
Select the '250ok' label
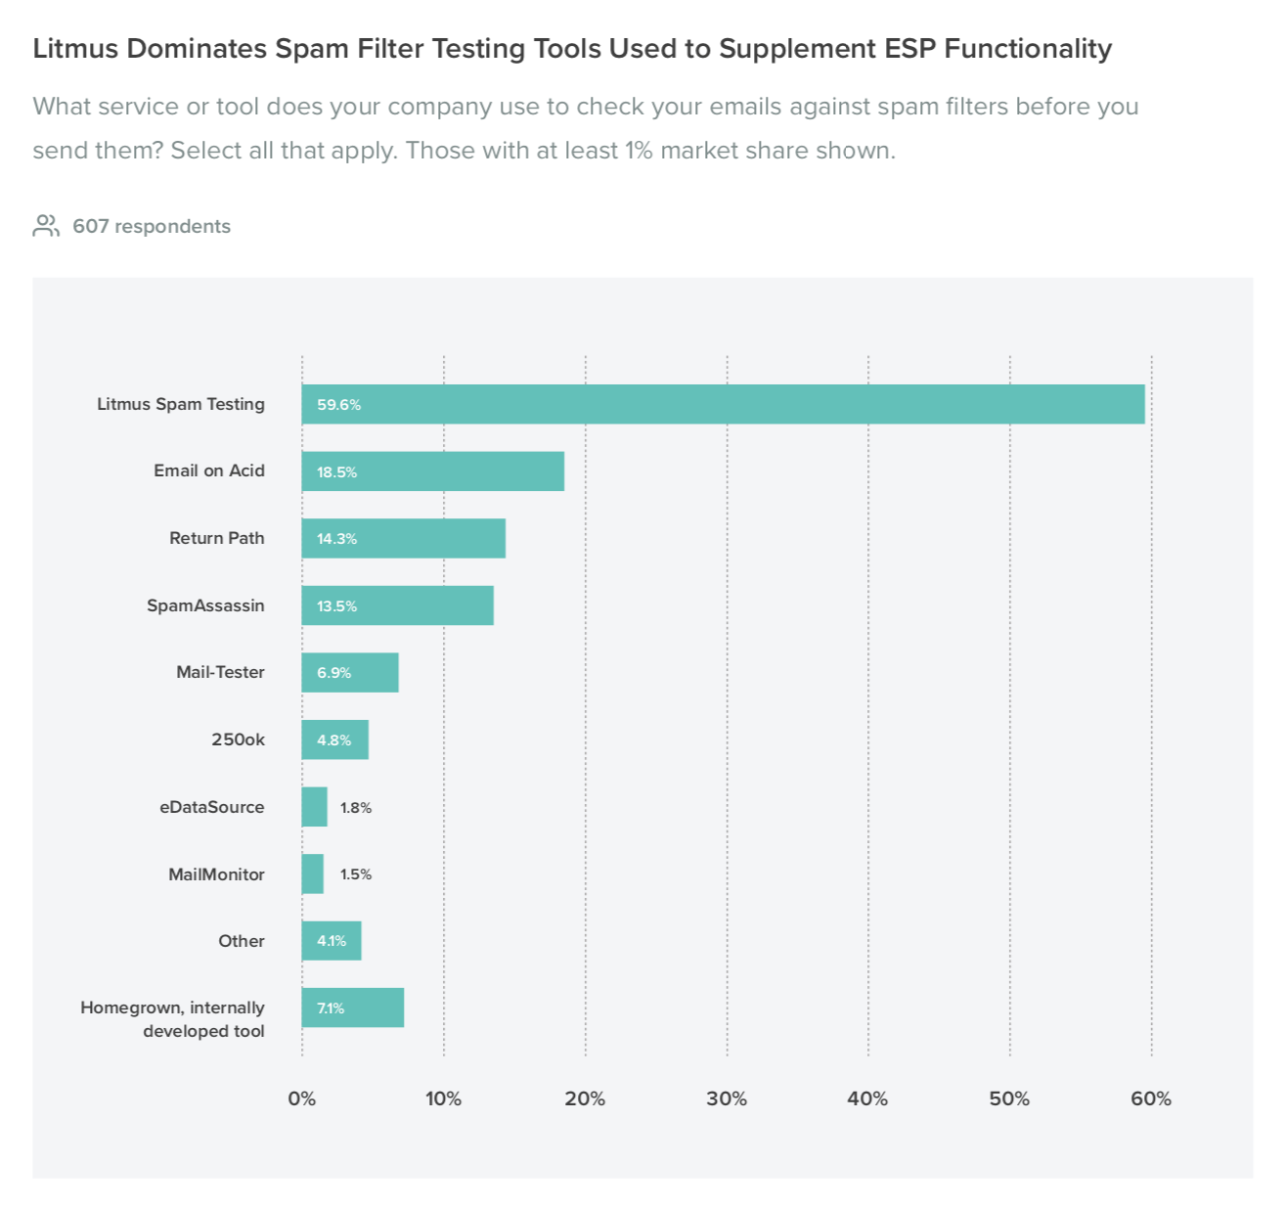(238, 739)
